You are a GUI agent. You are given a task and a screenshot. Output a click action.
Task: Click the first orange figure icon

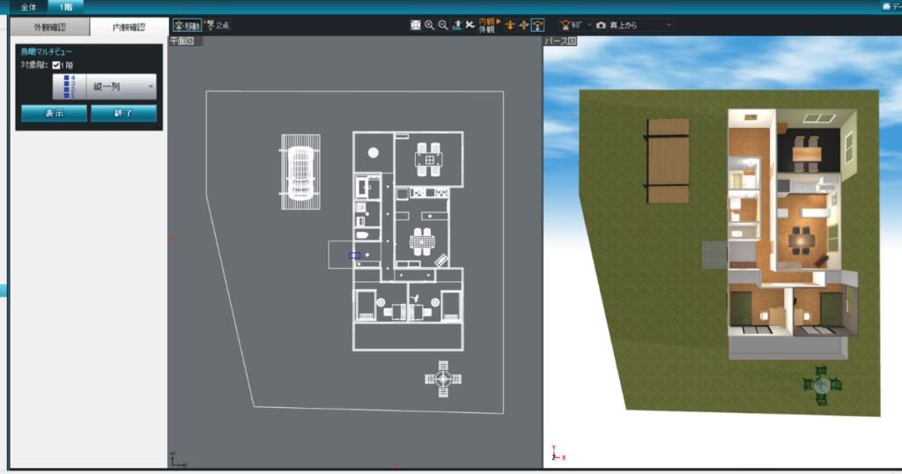click(510, 26)
